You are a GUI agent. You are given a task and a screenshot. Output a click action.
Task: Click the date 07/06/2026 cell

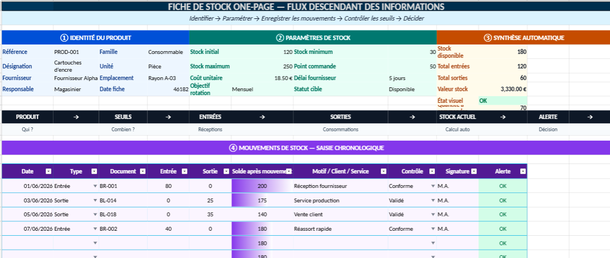pos(28,229)
